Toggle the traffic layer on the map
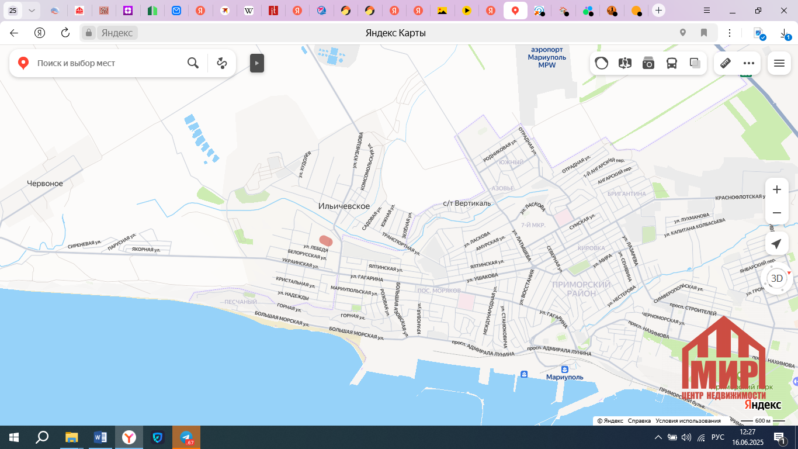The width and height of the screenshot is (798, 449). click(602, 63)
